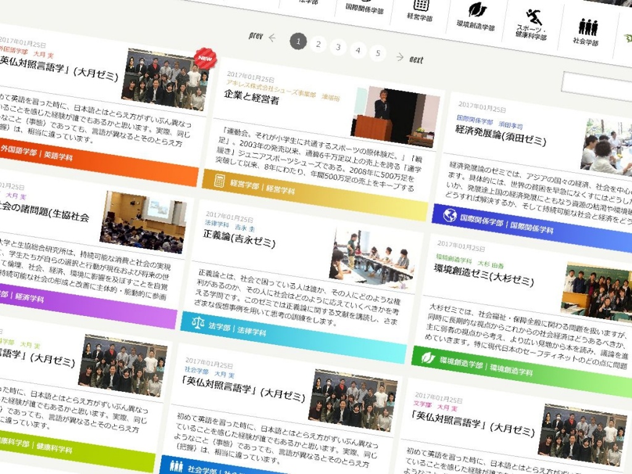
Task: Go to page 3 in the pagination
Action: click(x=338, y=47)
